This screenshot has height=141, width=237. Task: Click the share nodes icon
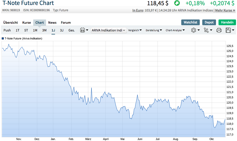pyautogui.click(x=206, y=30)
